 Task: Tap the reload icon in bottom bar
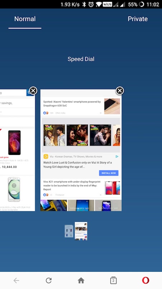coord(48,280)
